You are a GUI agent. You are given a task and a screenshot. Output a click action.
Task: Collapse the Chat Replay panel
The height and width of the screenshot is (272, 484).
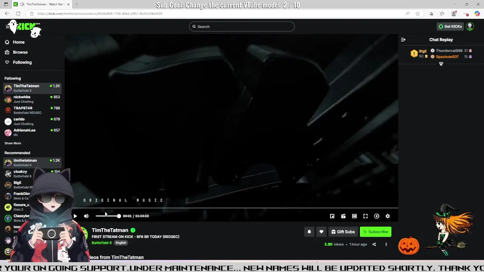(x=403, y=40)
